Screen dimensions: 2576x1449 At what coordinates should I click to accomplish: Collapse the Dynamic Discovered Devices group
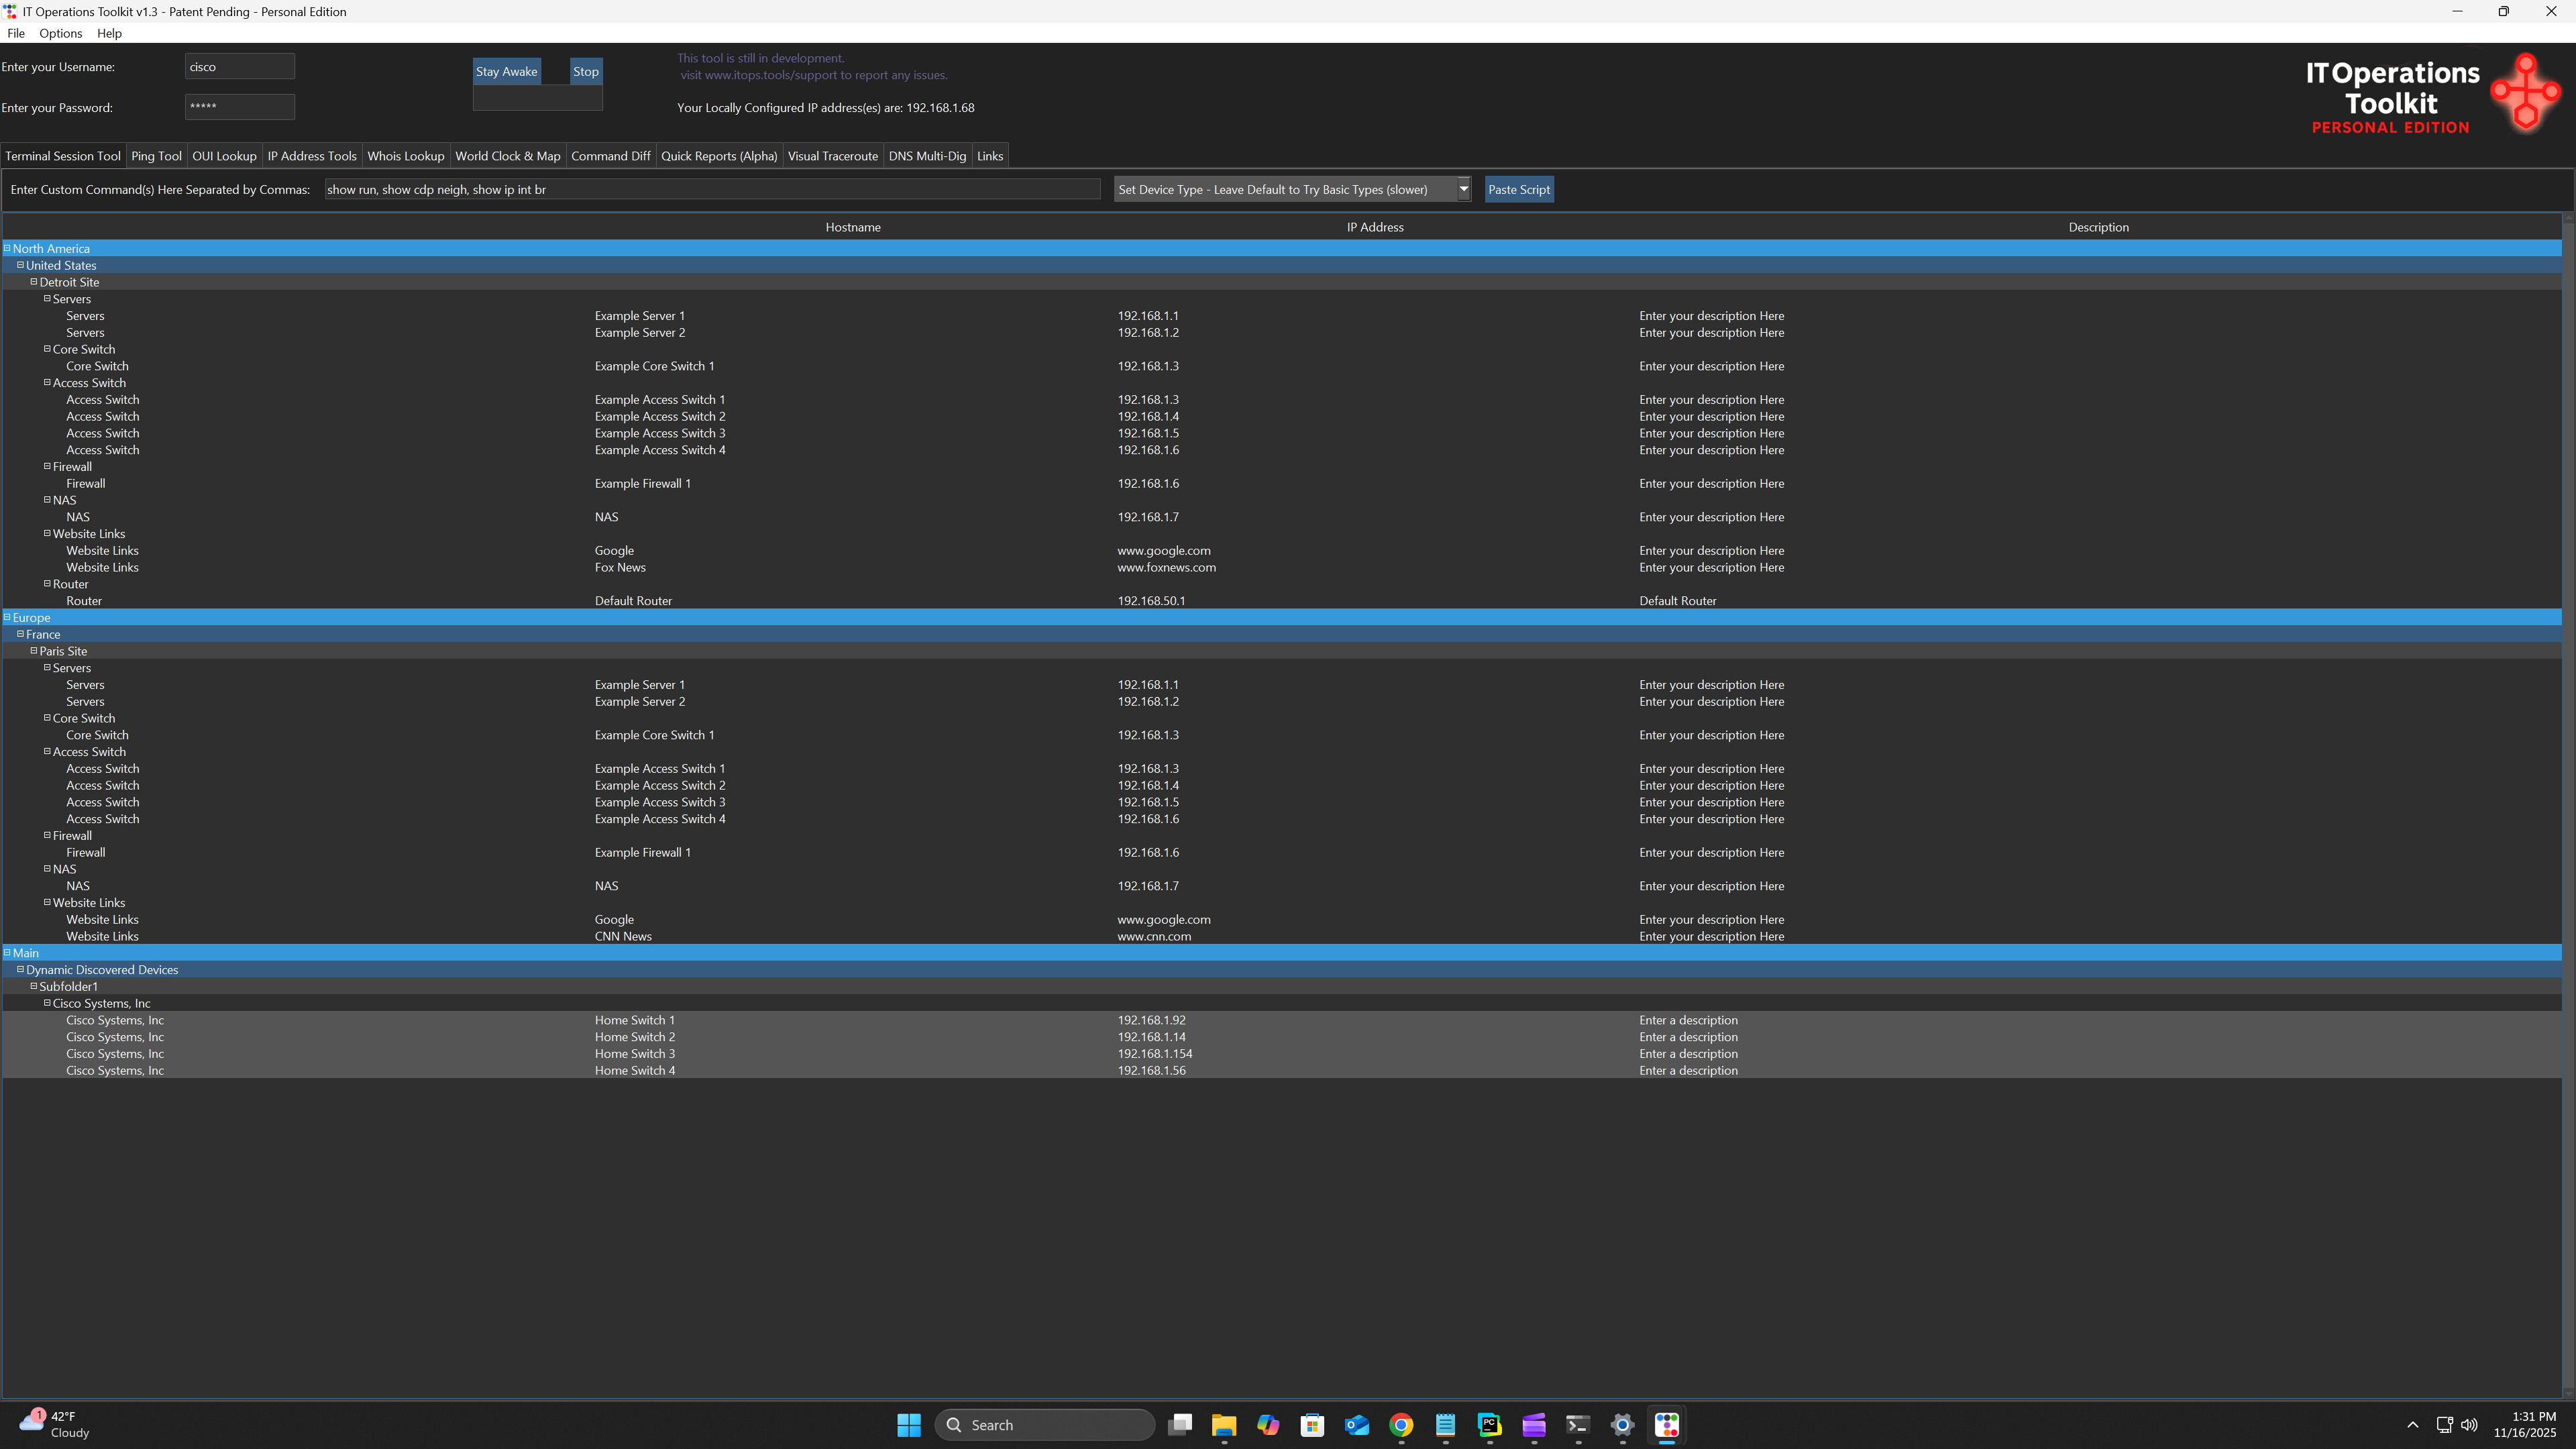pyautogui.click(x=21, y=969)
